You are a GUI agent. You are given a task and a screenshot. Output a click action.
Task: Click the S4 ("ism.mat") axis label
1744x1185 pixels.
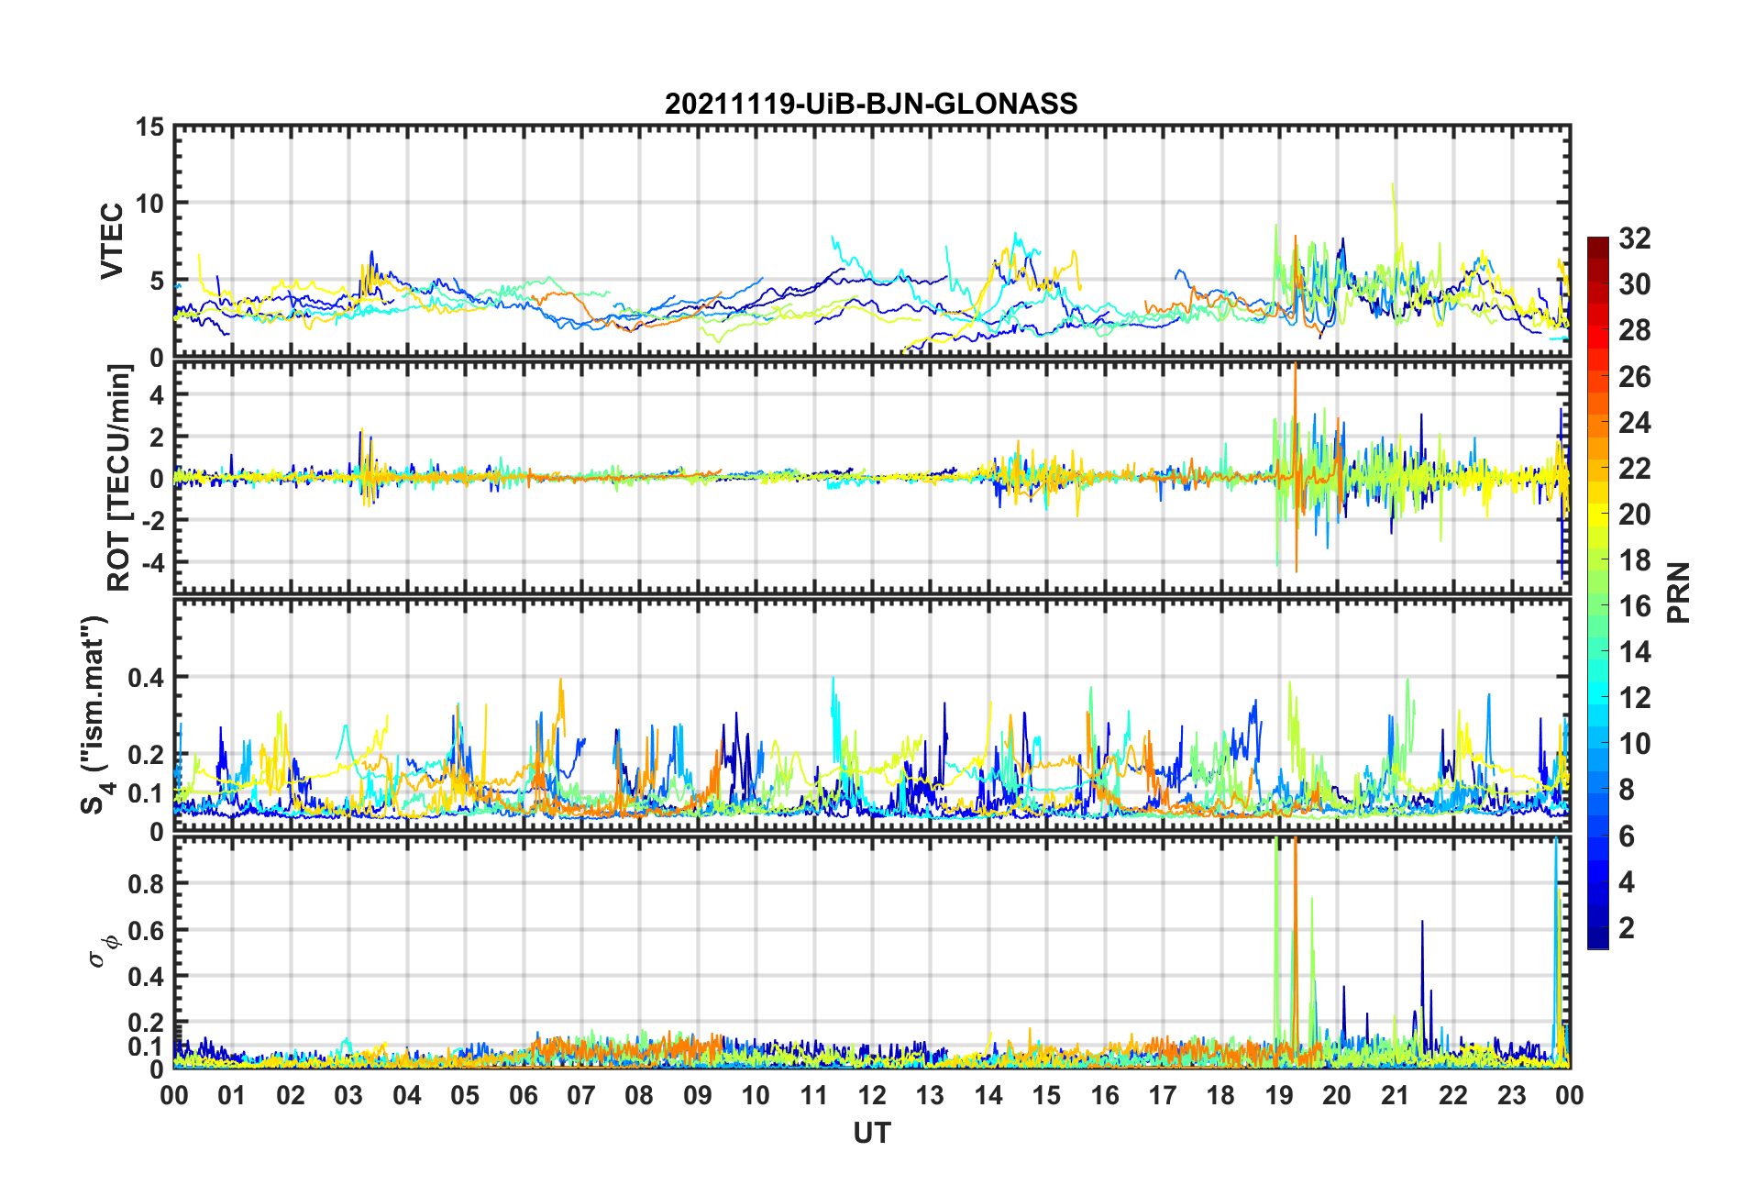(94, 715)
